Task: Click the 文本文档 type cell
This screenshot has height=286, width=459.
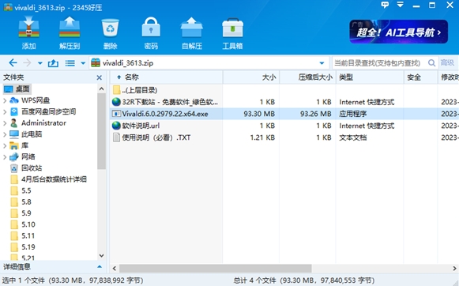Action: pos(352,137)
